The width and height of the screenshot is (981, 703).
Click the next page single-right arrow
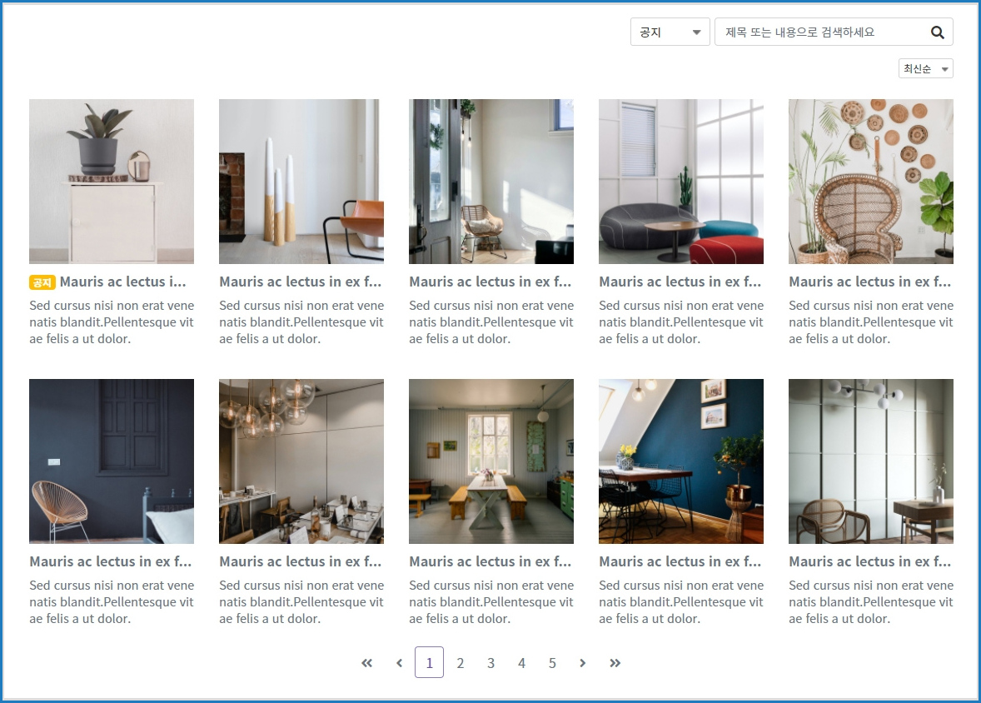point(583,663)
